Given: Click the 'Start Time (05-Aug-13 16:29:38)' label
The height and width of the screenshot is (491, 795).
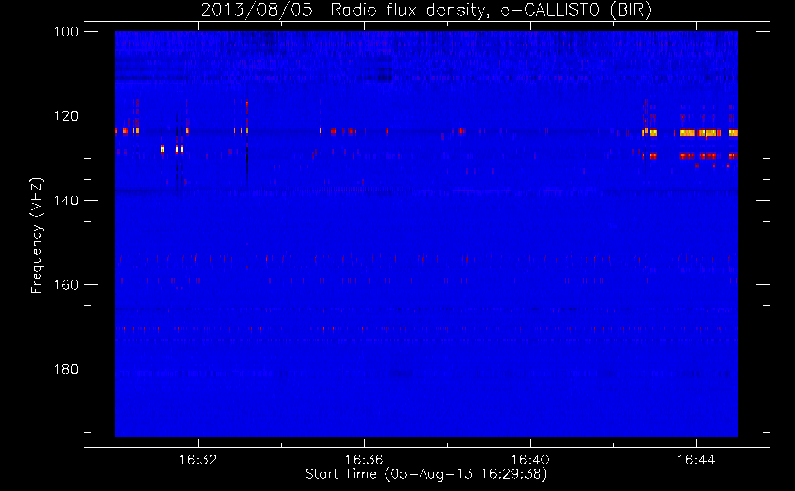Looking at the screenshot, I should click(426, 474).
